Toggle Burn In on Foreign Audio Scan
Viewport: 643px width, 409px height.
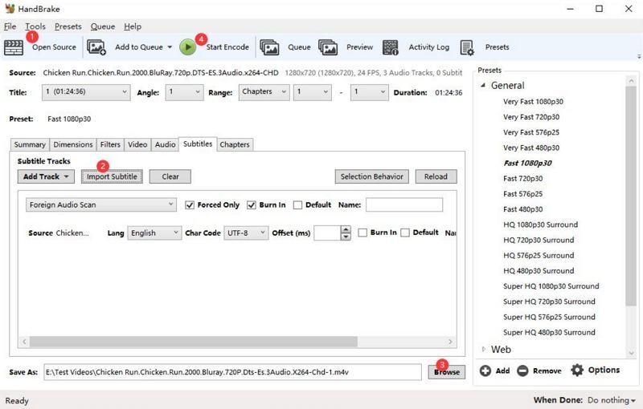coord(252,205)
